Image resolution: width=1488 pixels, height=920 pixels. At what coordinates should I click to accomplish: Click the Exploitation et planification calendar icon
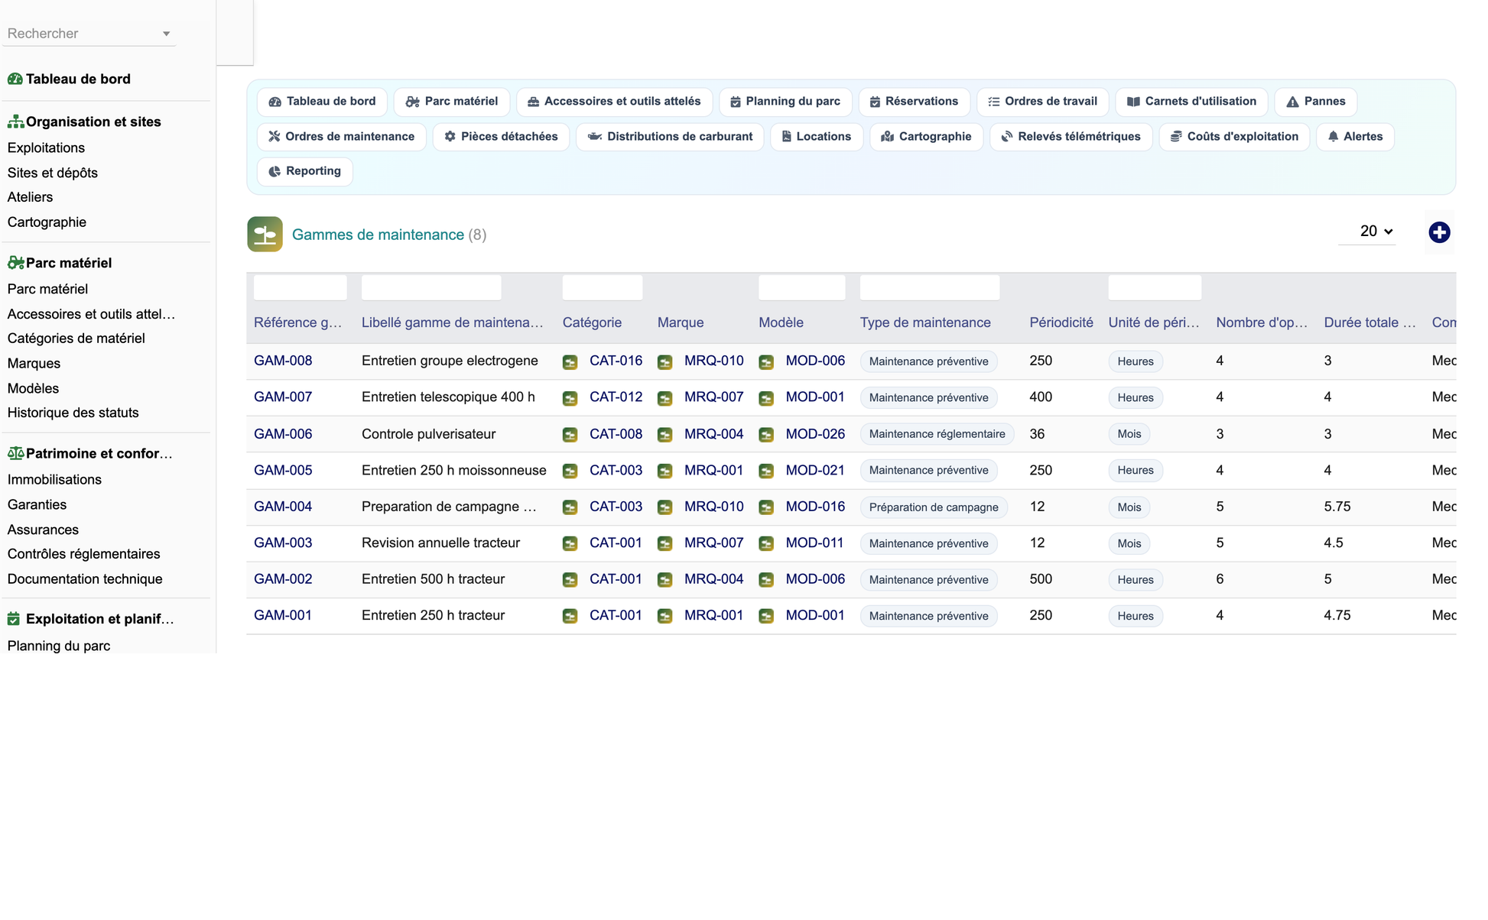14,619
